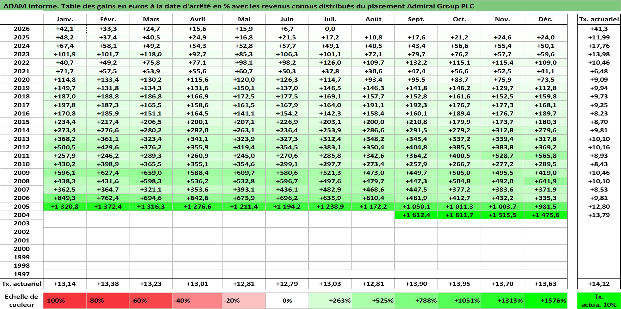Click the 'Tx. actuariel' bottom row label

22,284
